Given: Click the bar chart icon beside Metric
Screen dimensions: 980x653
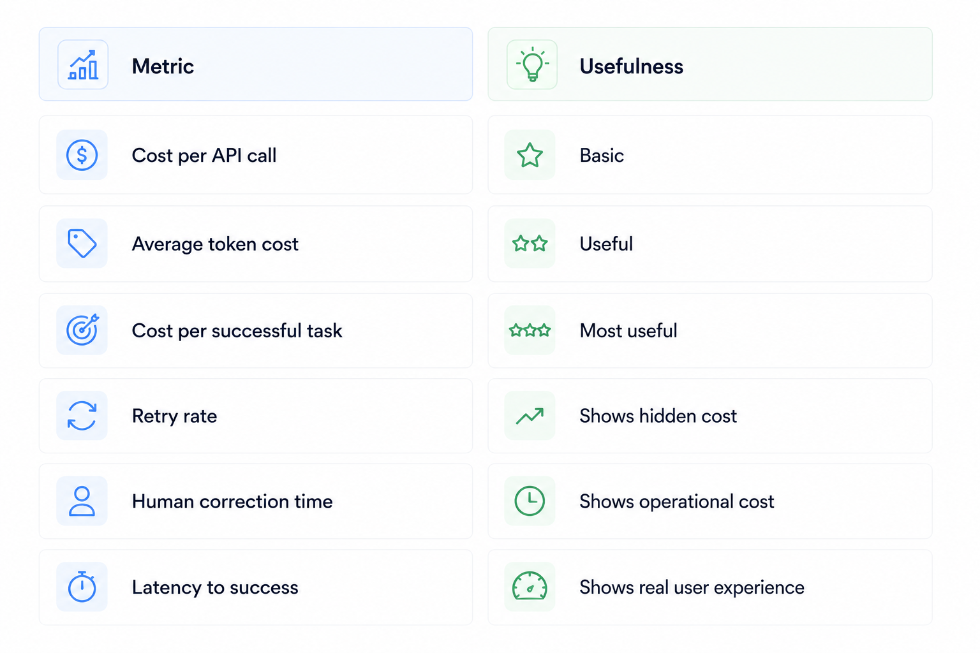Looking at the screenshot, I should pyautogui.click(x=83, y=65).
